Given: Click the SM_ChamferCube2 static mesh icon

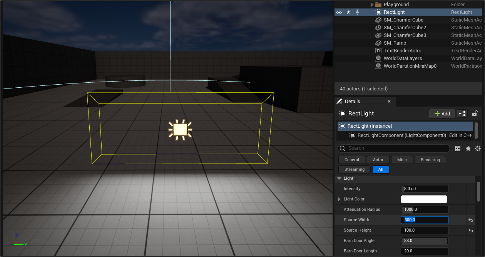Looking at the screenshot, I should coord(378,28).
